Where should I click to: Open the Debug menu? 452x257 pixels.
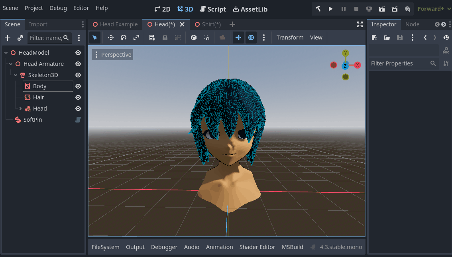(x=58, y=8)
